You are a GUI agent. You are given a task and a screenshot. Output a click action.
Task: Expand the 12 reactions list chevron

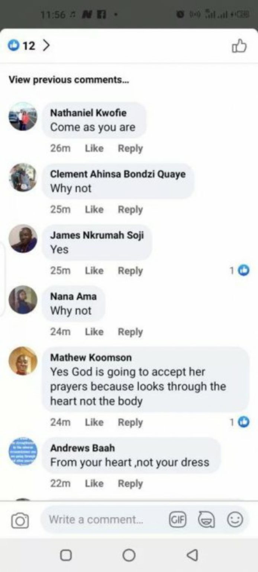tap(46, 46)
